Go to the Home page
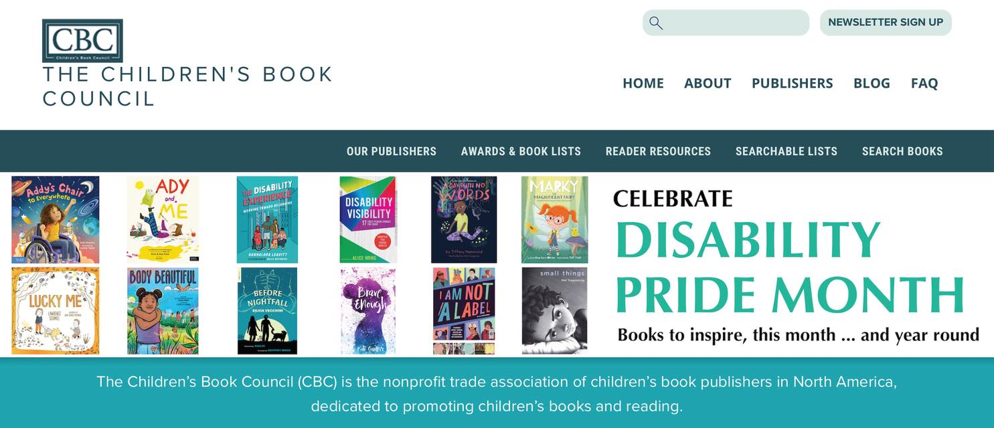 click(x=643, y=83)
